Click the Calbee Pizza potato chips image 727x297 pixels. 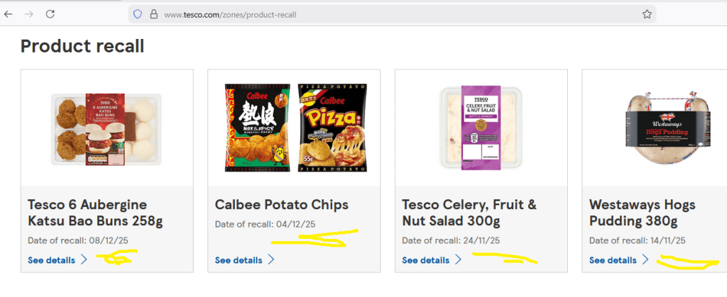click(332, 126)
